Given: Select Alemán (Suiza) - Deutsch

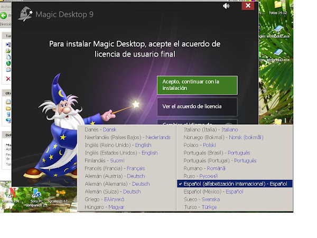Looking at the screenshot, I should (113, 191).
